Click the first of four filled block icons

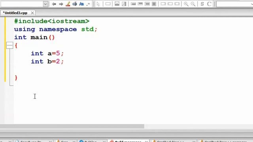tap(133, 4)
